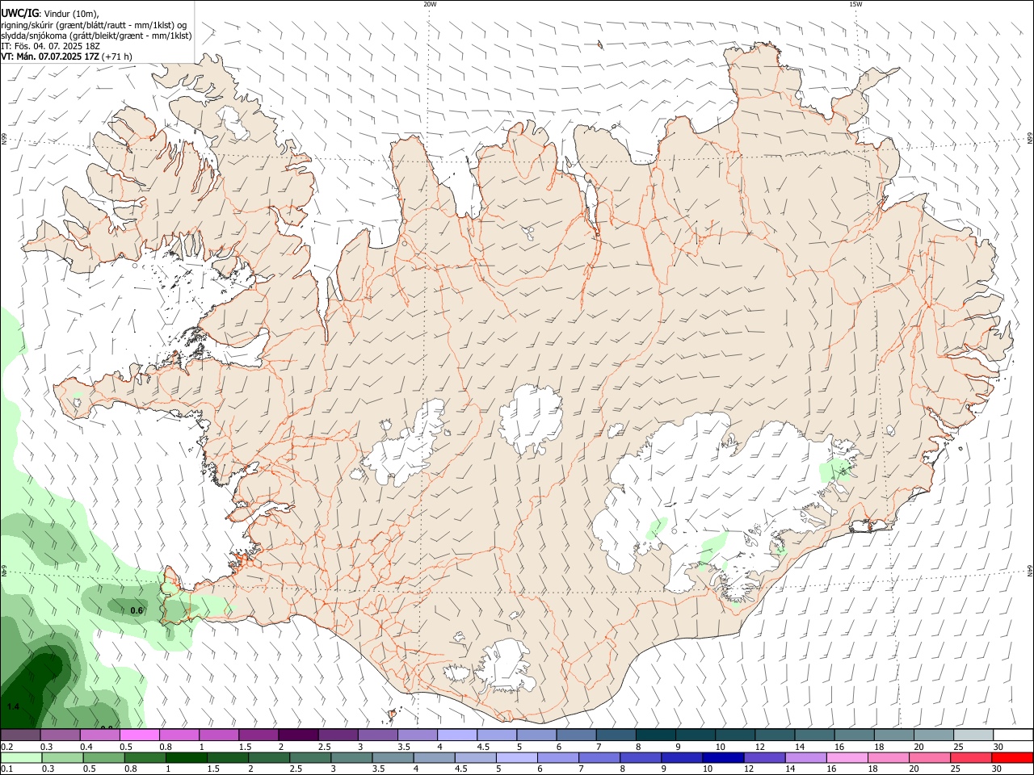Click the legend line starting 'rigning/skúrir'

tap(94, 24)
